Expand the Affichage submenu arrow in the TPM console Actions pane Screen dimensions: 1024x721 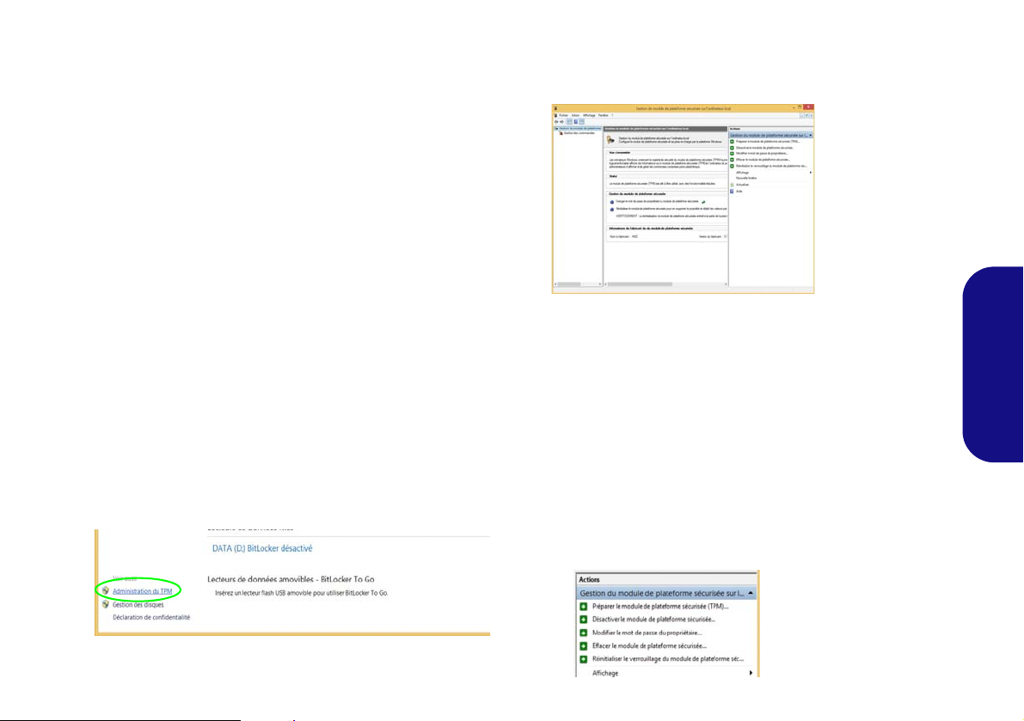(811, 172)
